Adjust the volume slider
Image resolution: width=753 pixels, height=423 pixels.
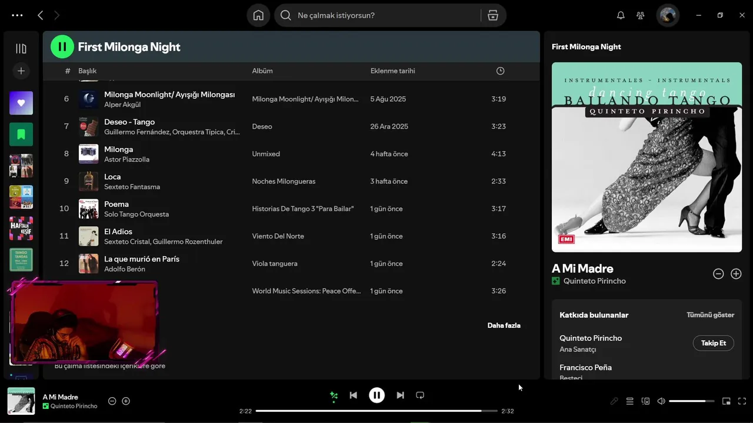tap(692, 401)
